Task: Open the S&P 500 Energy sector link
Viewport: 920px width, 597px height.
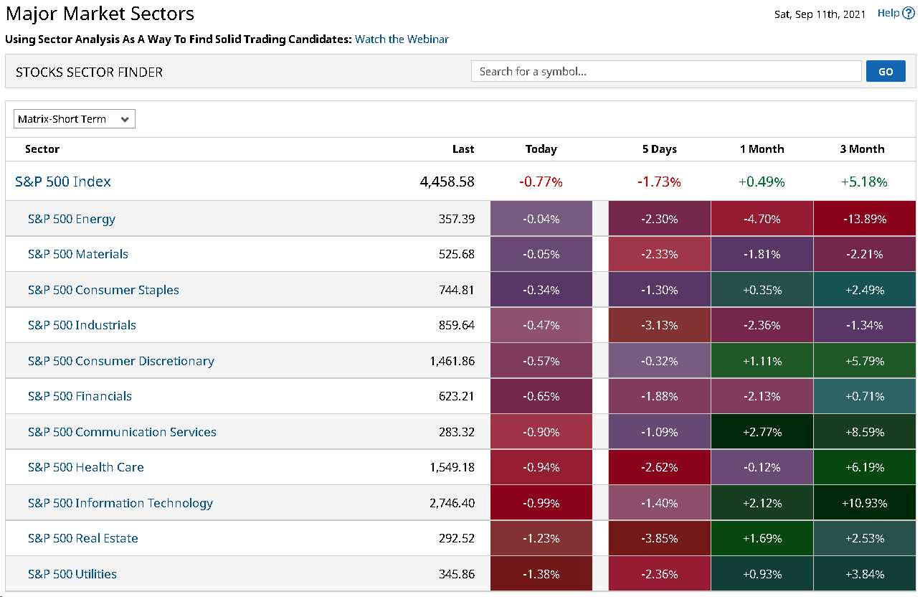Action: click(72, 219)
